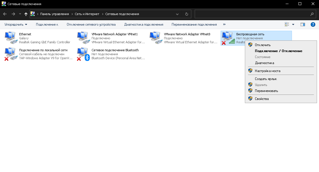Click Сетевые подключения breadcrumb

tap(122, 14)
